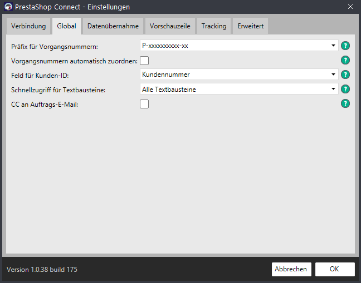Viewport: 361px width, 283px height.
Task: Open the Datenübernahme tab
Action: point(113,26)
